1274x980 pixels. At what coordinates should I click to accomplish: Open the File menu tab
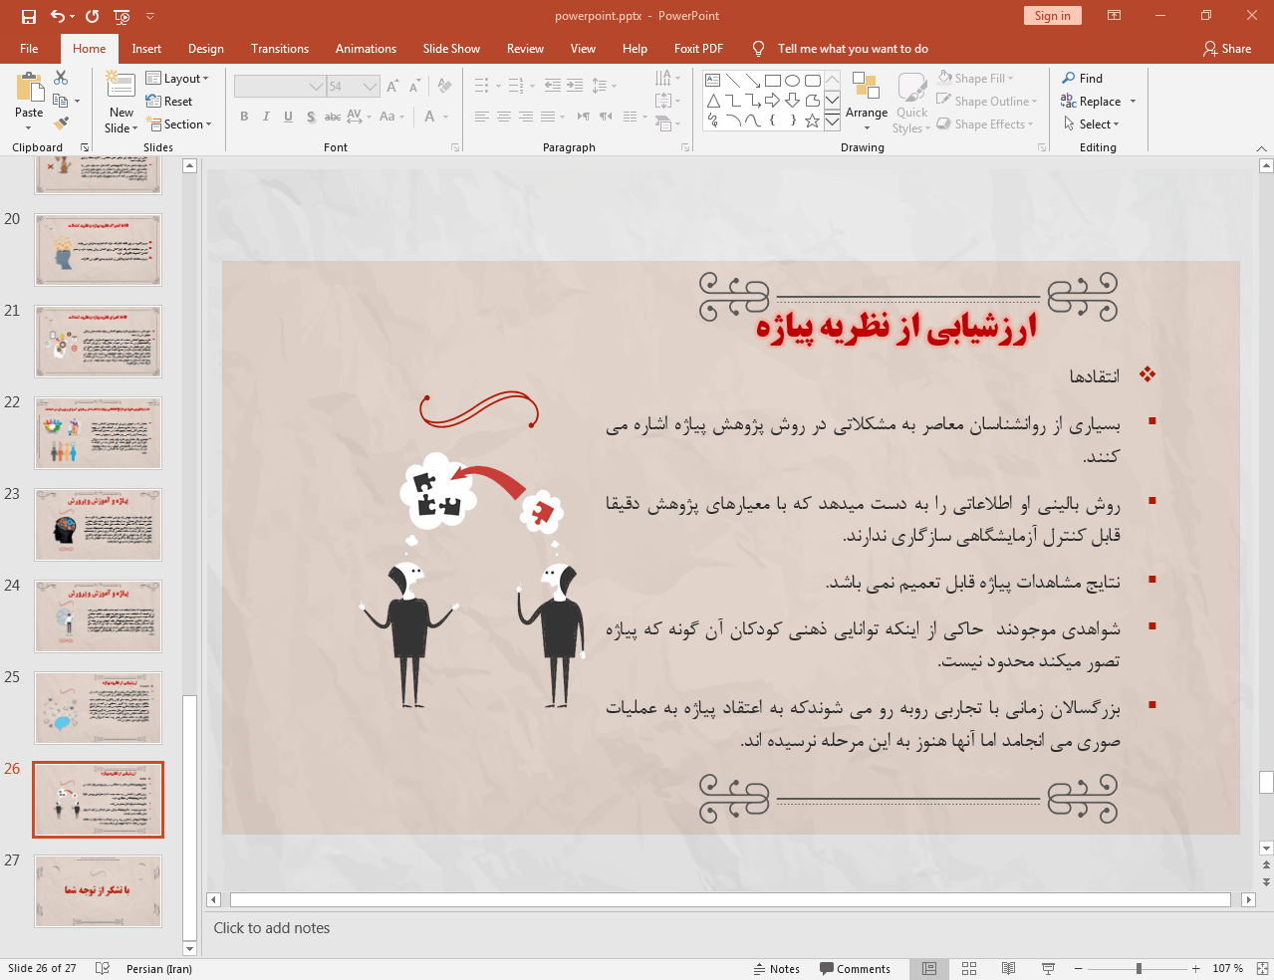point(29,49)
